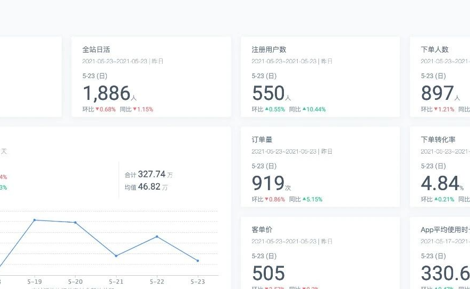The image size is (470, 289).
Task: Click the 合计 327.74 万 total
Action: click(x=149, y=174)
